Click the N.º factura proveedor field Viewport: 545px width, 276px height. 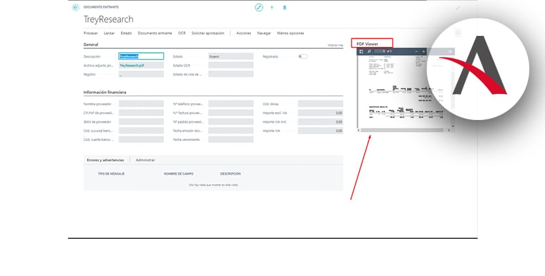[x=231, y=113]
